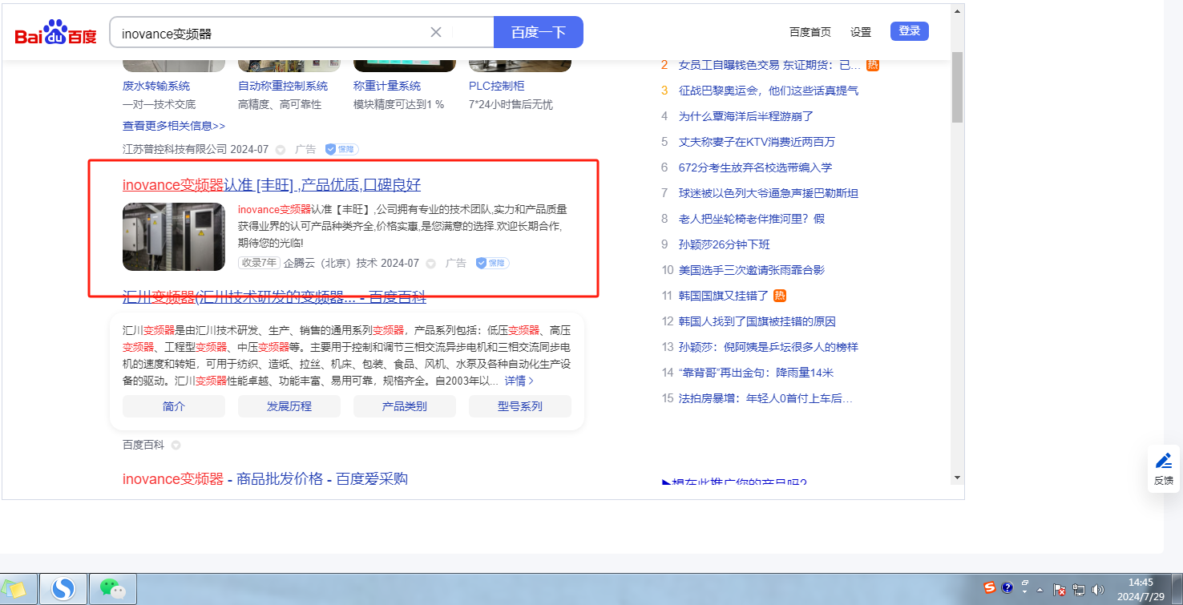
Task: Expand 详情 to read full description
Action: click(x=519, y=381)
